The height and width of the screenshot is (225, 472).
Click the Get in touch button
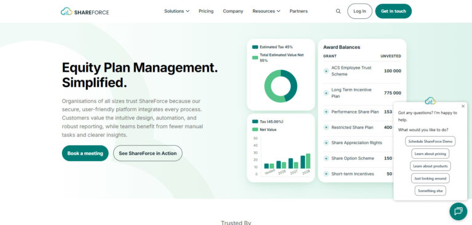pyautogui.click(x=393, y=11)
